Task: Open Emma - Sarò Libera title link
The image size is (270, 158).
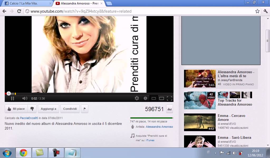Action: [234, 137]
